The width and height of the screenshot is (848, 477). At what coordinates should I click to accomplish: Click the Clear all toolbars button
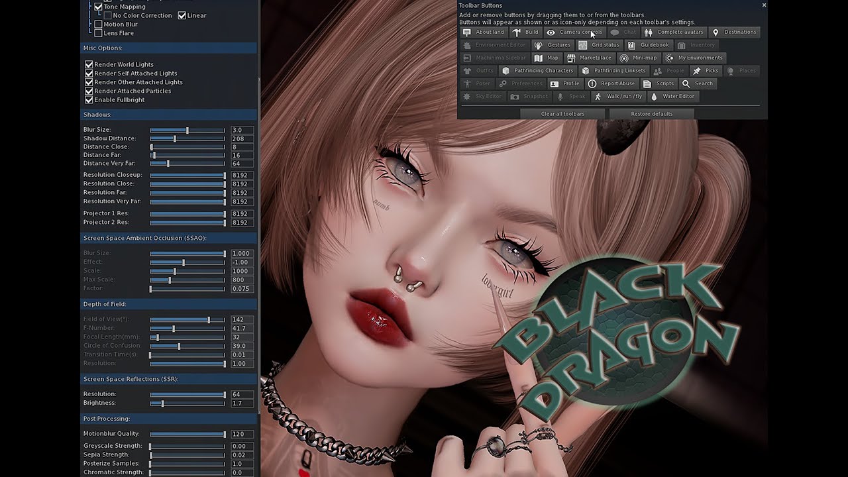point(562,114)
